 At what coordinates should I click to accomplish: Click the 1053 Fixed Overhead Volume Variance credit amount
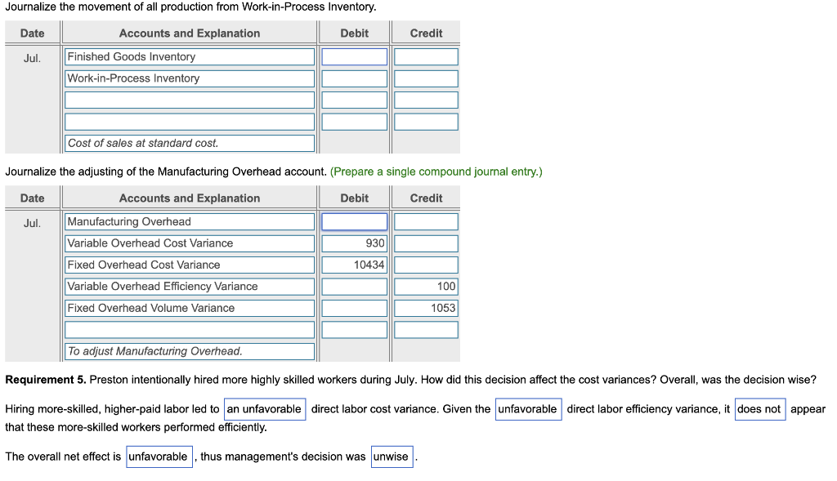tap(425, 307)
